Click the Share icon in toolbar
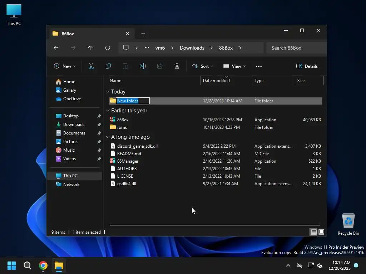 160,66
